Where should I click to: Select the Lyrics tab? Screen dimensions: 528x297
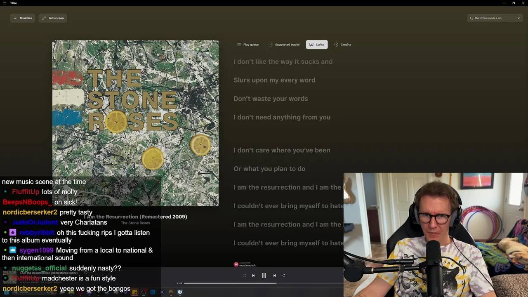point(317,45)
